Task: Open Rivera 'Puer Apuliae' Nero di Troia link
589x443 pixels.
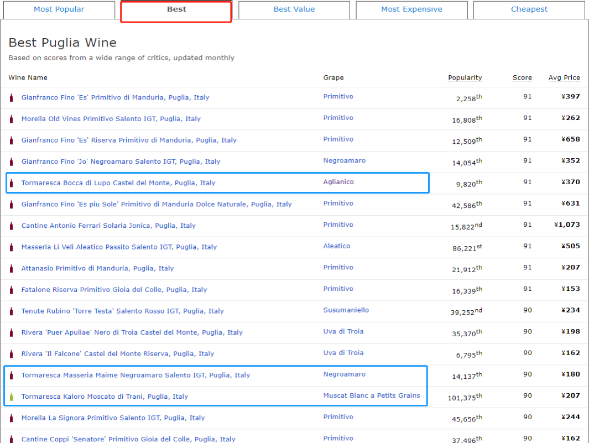Action: (x=132, y=332)
